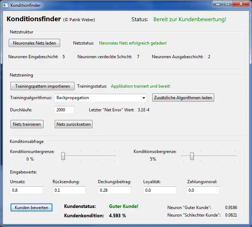Screen dimensions: 252x227
Task: Click the Schlechter Kunde neuron value '0.0821'
Action: click(x=231, y=215)
